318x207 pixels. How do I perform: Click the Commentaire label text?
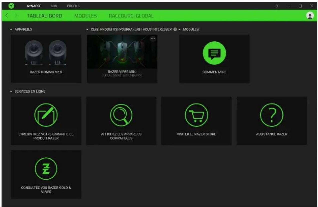pos(214,72)
